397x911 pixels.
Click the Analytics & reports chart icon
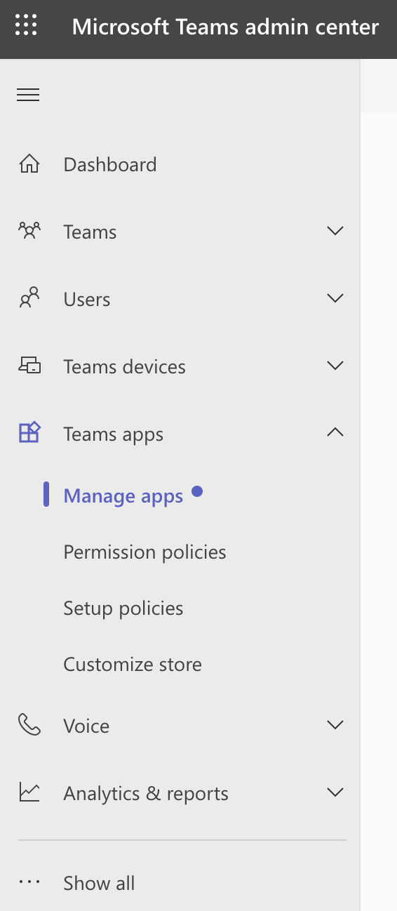pyautogui.click(x=29, y=793)
